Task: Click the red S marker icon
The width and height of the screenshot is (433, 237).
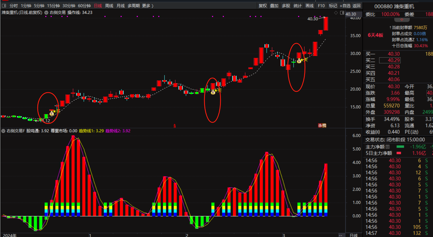Action: pyautogui.click(x=175, y=126)
